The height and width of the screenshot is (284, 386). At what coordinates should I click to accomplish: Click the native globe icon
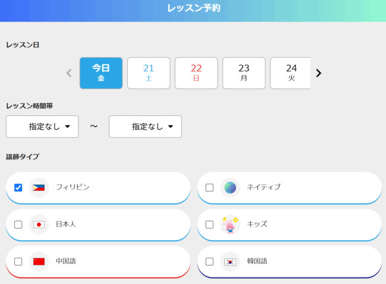(230, 188)
